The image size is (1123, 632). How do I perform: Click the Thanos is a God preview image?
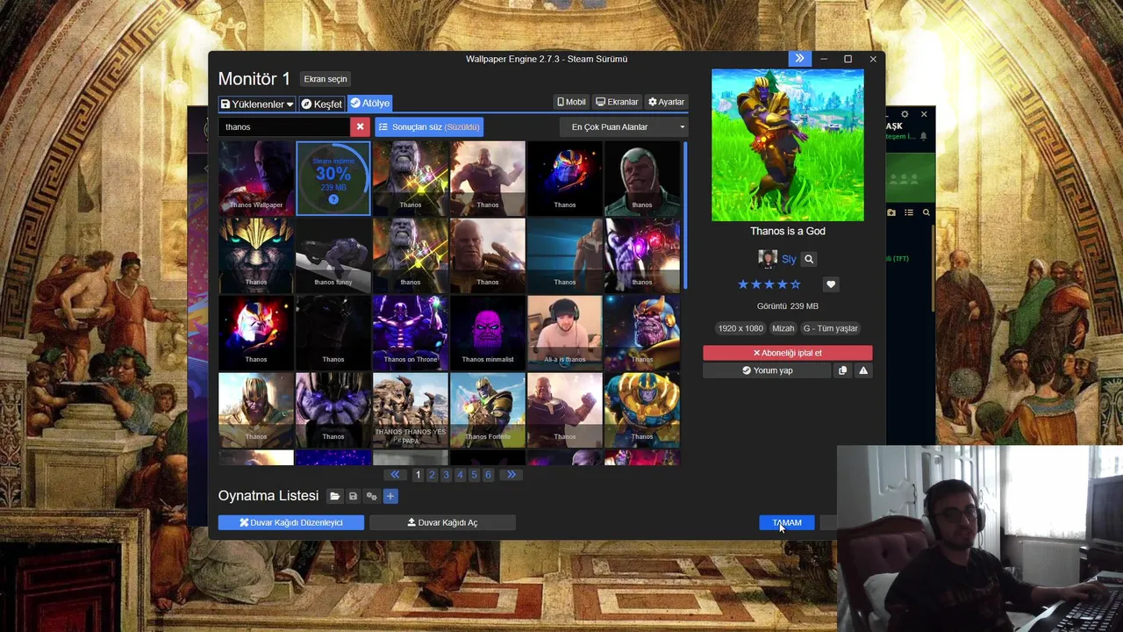pos(788,146)
